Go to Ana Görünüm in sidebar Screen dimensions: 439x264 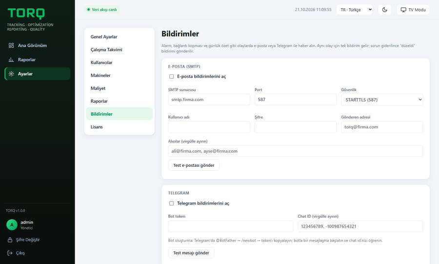click(38, 46)
